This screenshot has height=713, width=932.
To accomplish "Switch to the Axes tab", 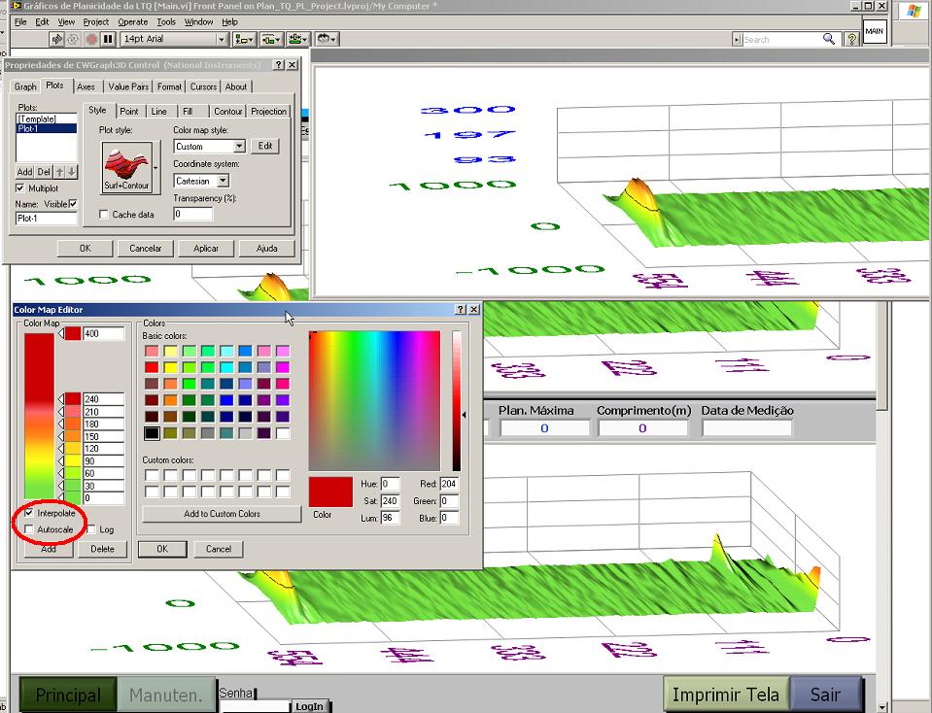I will (x=86, y=86).
